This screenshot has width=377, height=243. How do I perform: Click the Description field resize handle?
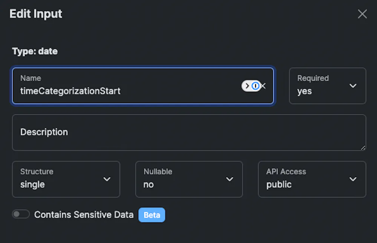(363, 148)
